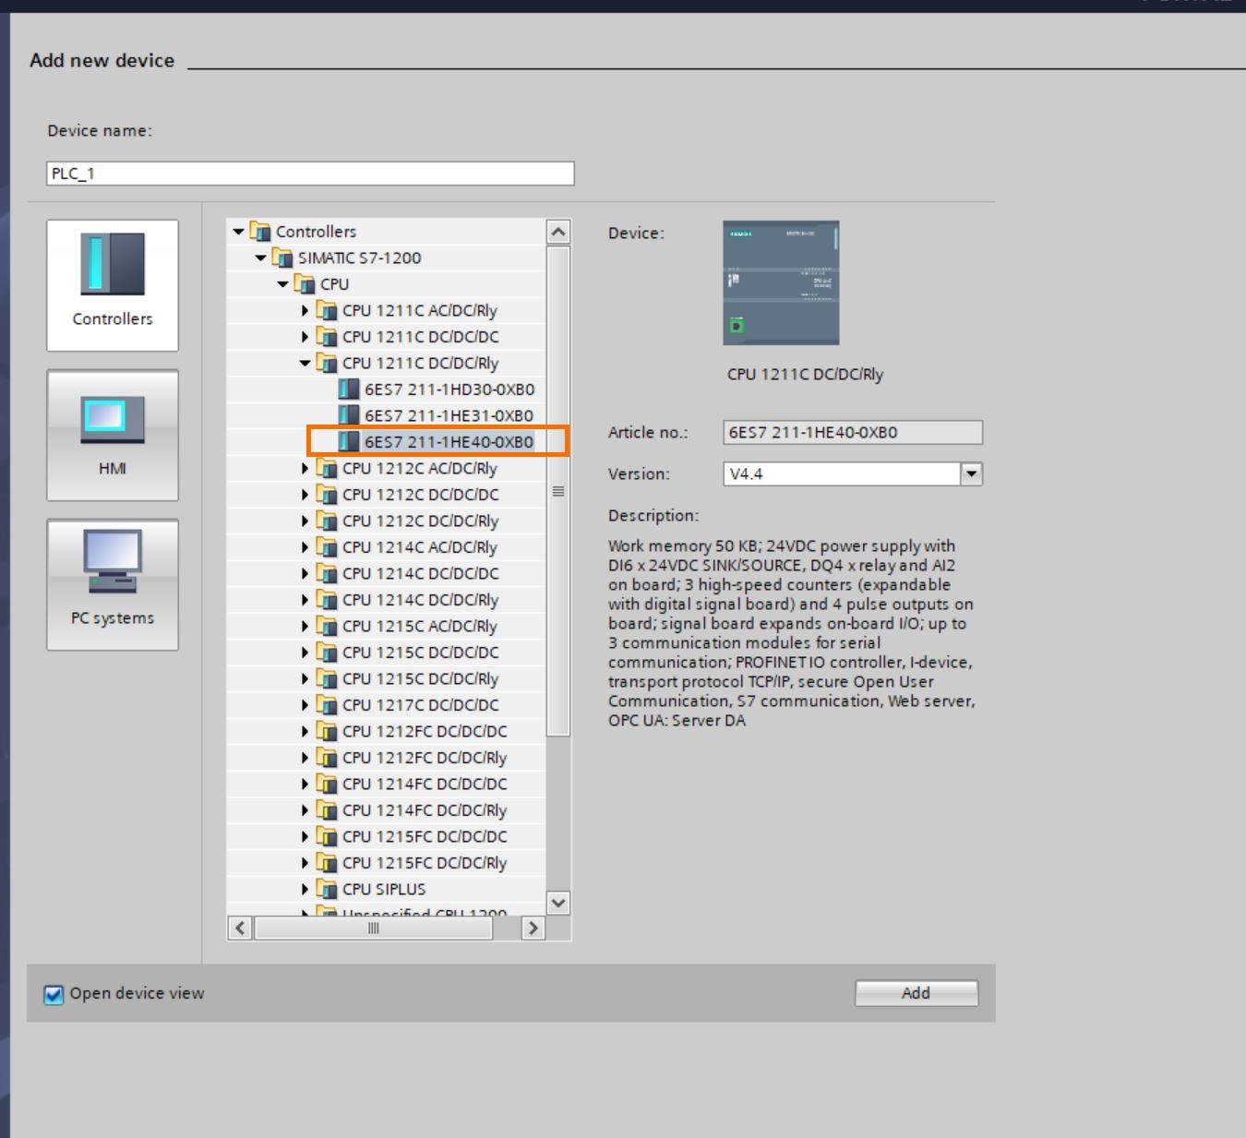Click horizontal scrollbar left arrow

tap(240, 928)
